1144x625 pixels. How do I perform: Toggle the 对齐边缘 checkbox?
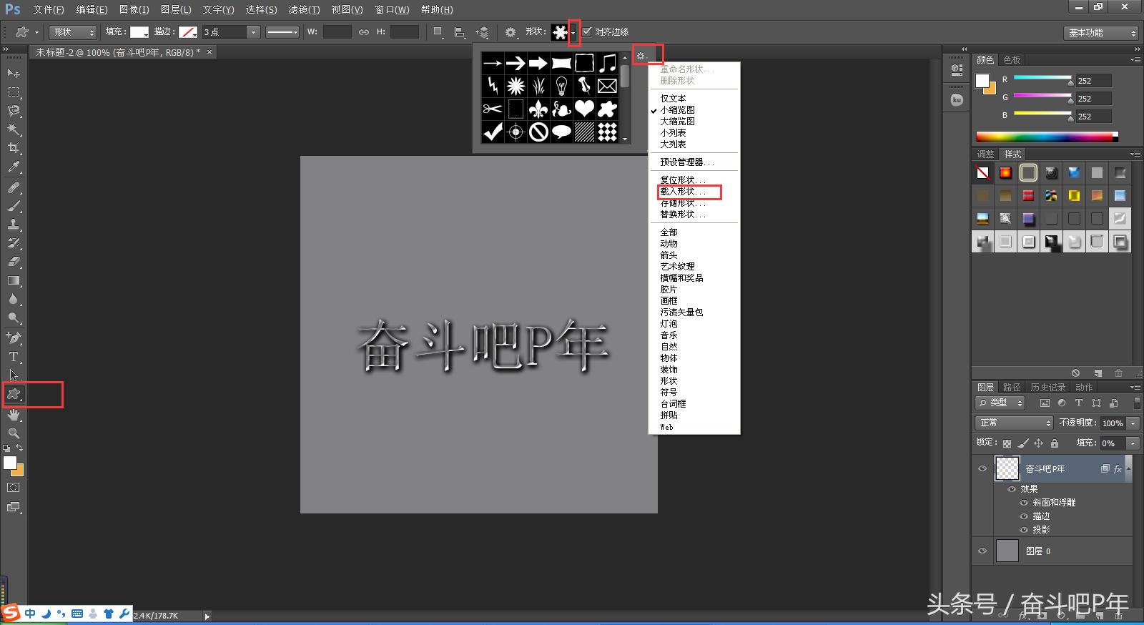click(587, 31)
